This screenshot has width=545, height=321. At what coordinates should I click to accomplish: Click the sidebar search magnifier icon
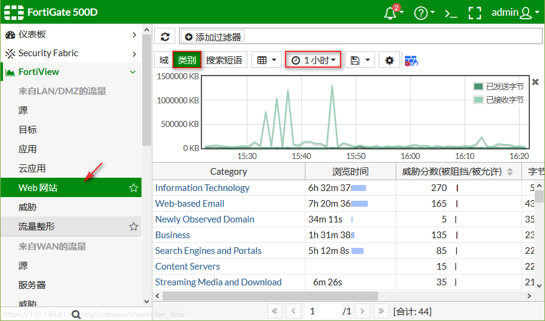tap(76, 315)
